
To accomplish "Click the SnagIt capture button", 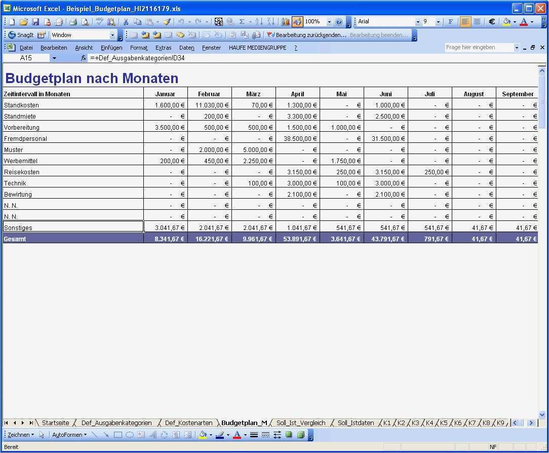I will point(21,35).
